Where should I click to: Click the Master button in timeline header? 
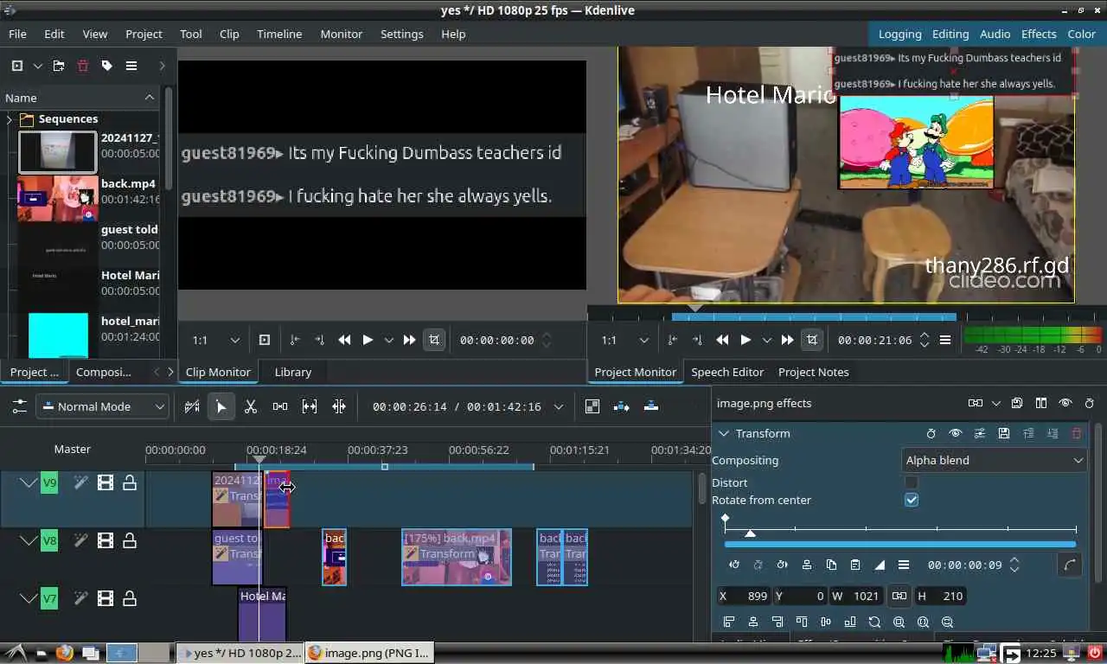[x=73, y=449]
